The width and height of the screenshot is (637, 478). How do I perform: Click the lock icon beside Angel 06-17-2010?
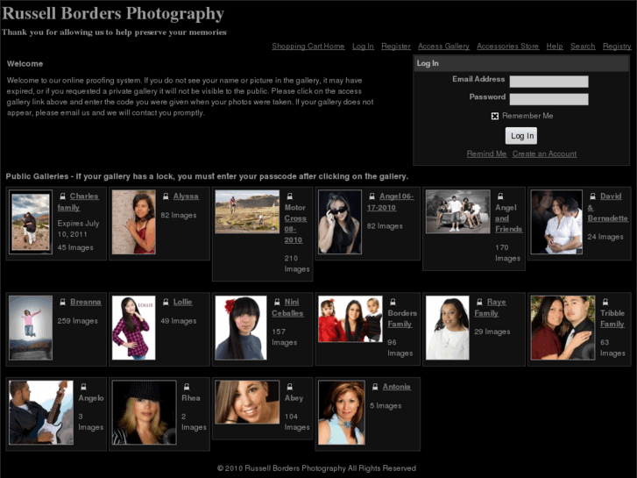coord(372,196)
